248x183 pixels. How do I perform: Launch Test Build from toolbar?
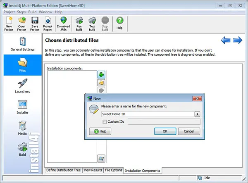click(x=92, y=24)
